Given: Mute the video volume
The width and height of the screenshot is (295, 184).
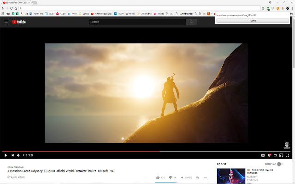Looking at the screenshot, I should tap(18, 155).
